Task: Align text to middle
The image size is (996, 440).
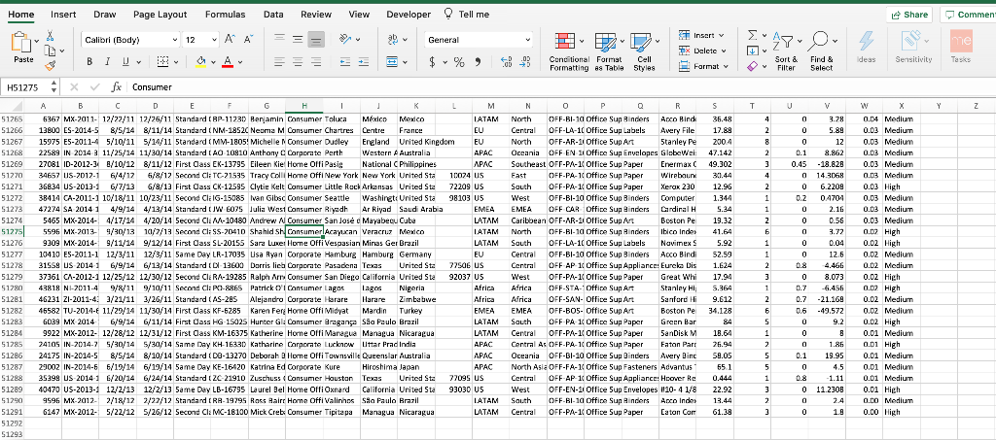Action: 298,39
